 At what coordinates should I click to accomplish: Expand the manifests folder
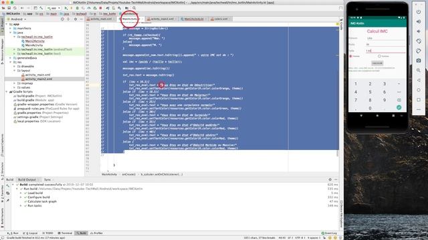(x=11, y=28)
